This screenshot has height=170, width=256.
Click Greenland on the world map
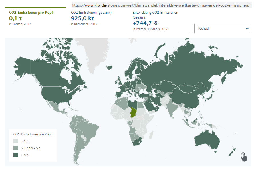tap(94, 48)
